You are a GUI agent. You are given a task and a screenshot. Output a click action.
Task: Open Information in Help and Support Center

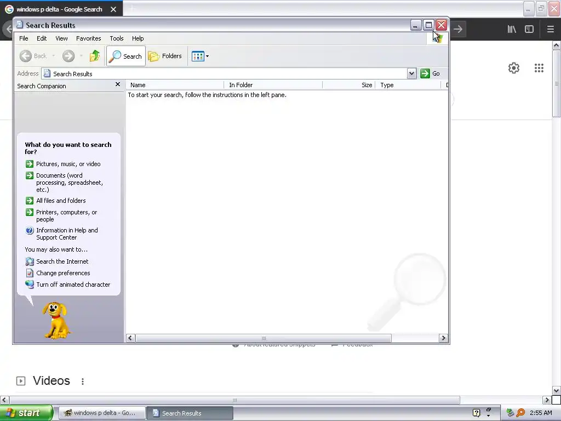pos(61,234)
